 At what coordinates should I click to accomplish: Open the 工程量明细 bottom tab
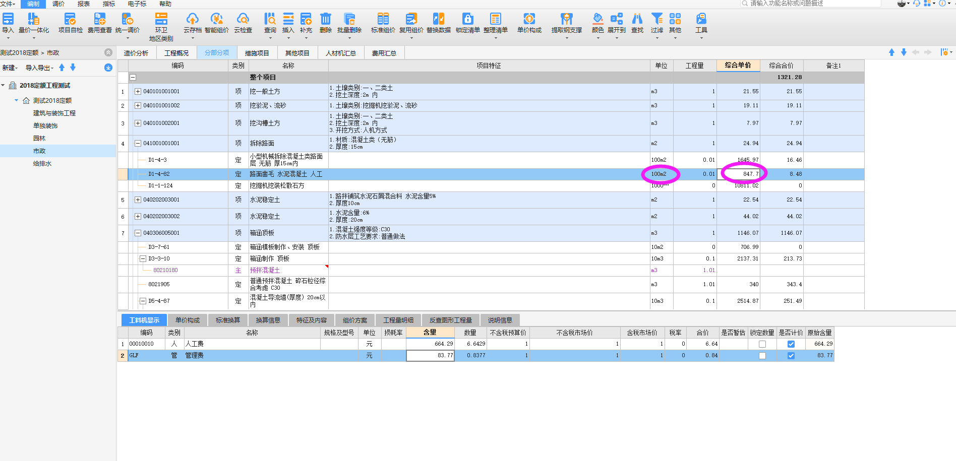coord(398,320)
